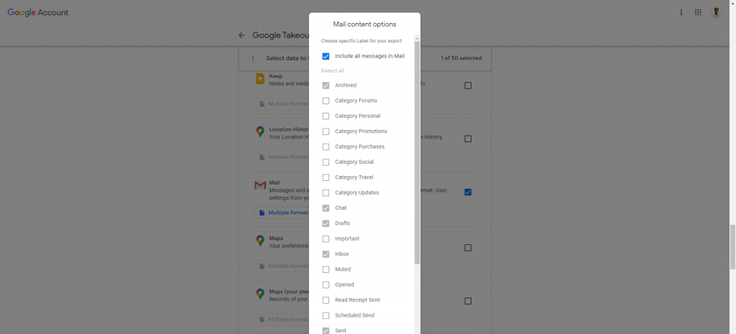
Task: Click the dialog's vertical scrollbar thumb
Action: [x=418, y=152]
